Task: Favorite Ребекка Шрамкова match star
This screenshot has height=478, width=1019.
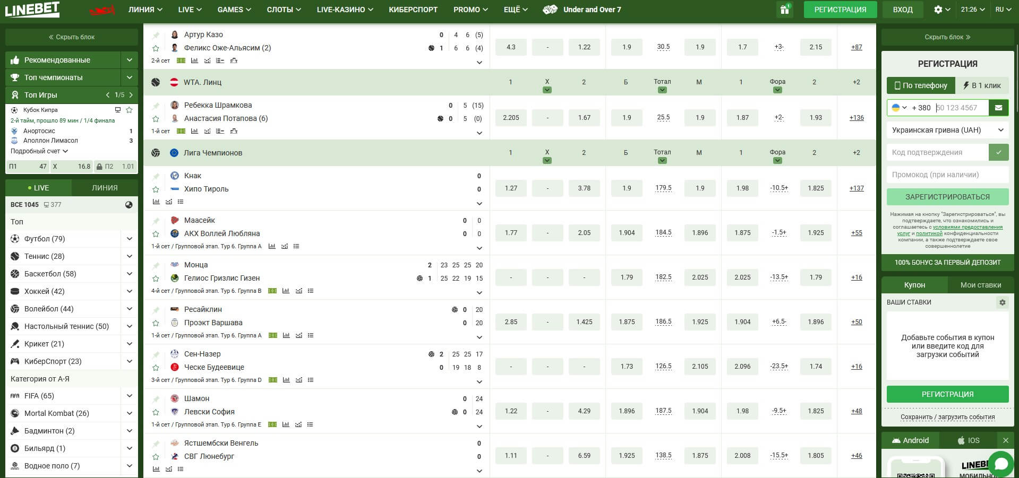Action: (156, 119)
